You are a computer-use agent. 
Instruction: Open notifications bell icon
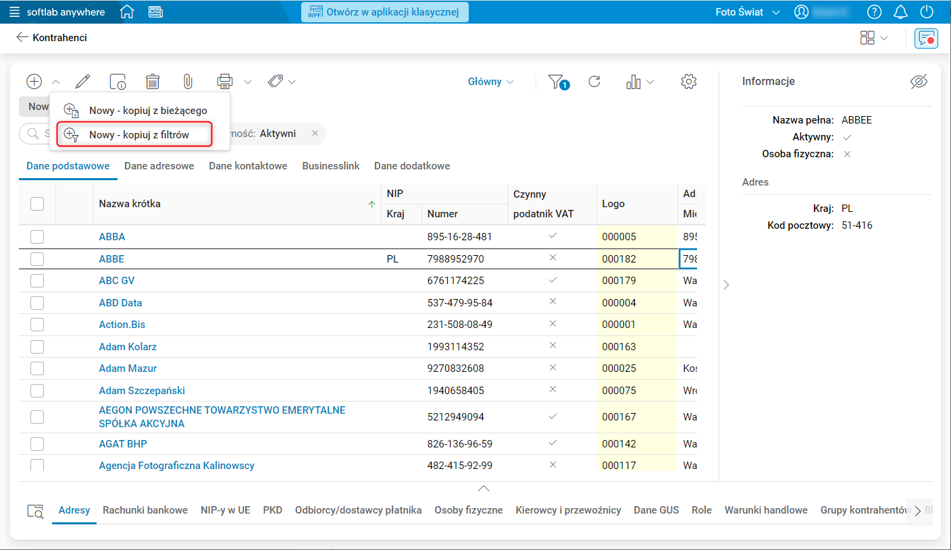click(x=900, y=12)
